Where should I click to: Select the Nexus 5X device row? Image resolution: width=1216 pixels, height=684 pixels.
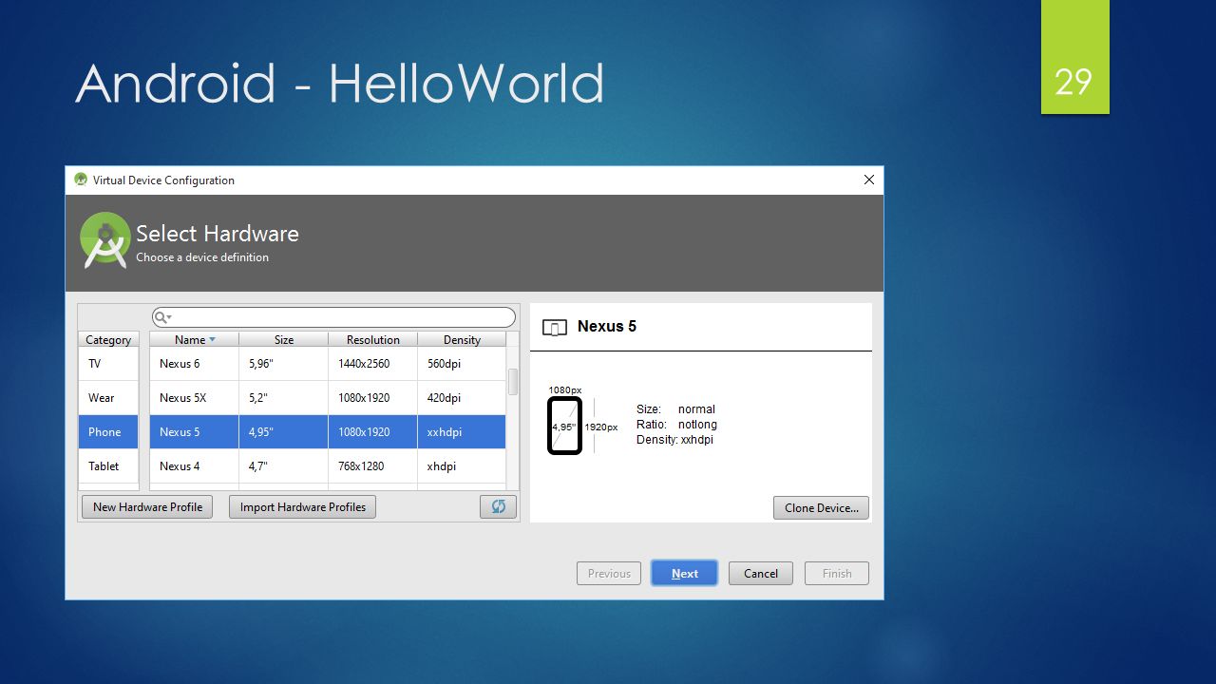click(328, 398)
